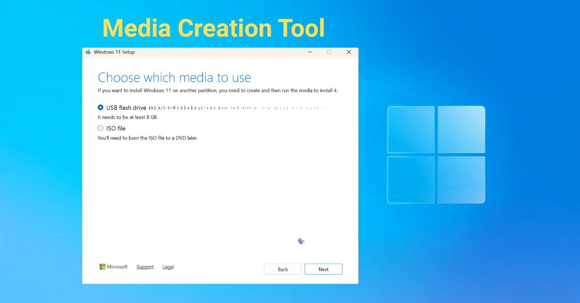Screen dimensions: 580x303
Task: Click the 'Choose which media to use' heading
Action: [174, 77]
